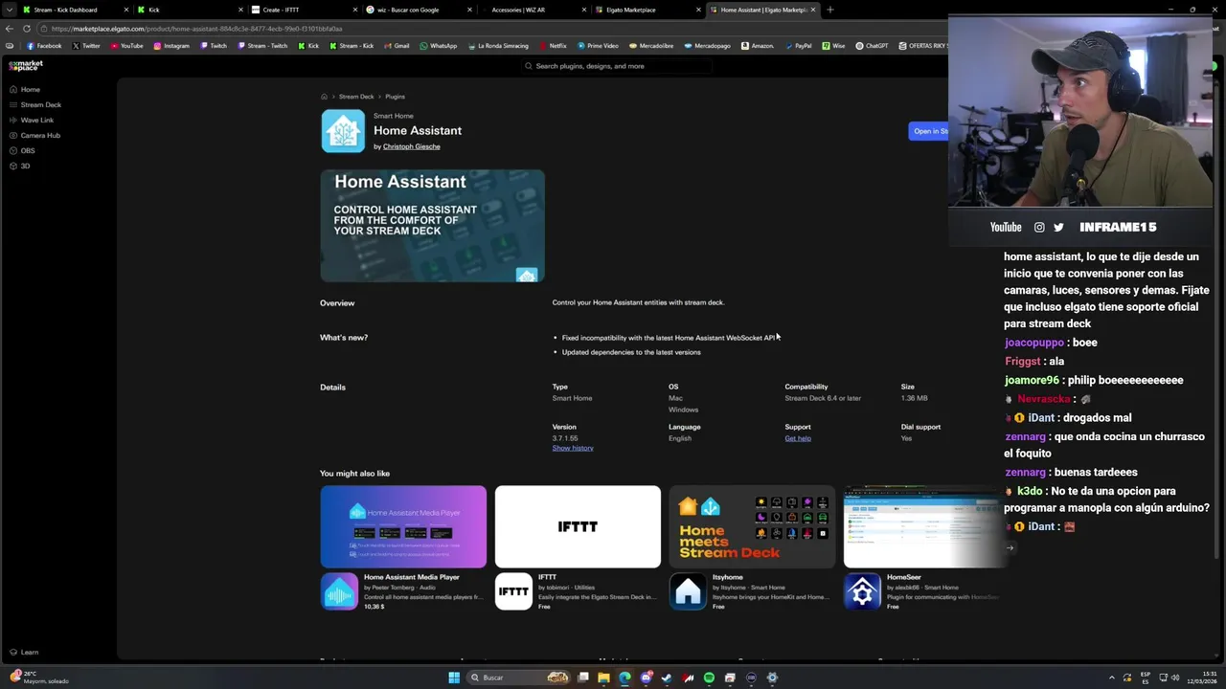1226x689 pixels.
Task: Close the Home Assistant | Elgato Marketplace tab
Action: tap(813, 10)
